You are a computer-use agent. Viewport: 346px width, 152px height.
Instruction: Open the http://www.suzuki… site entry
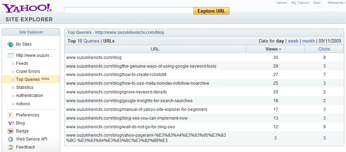click(x=34, y=55)
